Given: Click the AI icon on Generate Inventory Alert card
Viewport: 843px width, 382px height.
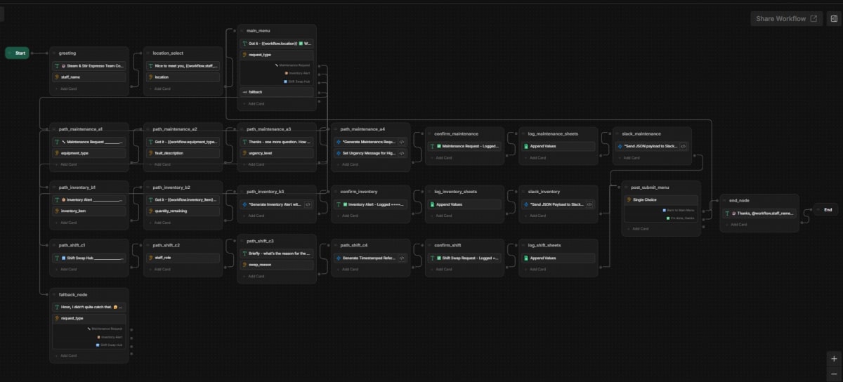Looking at the screenshot, I should [244, 204].
